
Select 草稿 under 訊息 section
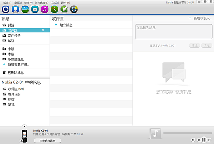[x=11, y=41]
